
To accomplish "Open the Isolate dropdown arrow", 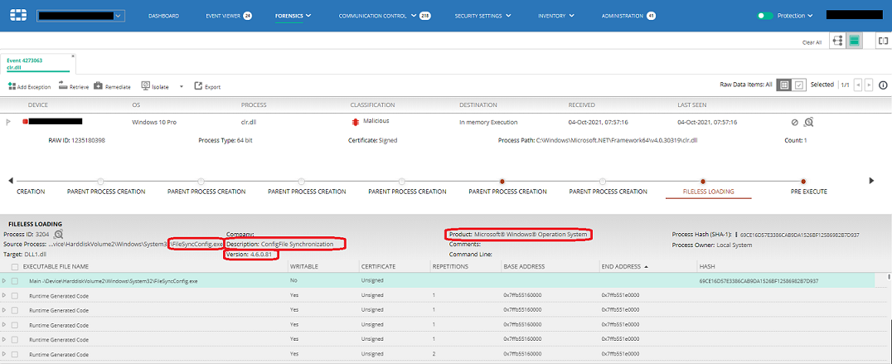I will coord(183,86).
